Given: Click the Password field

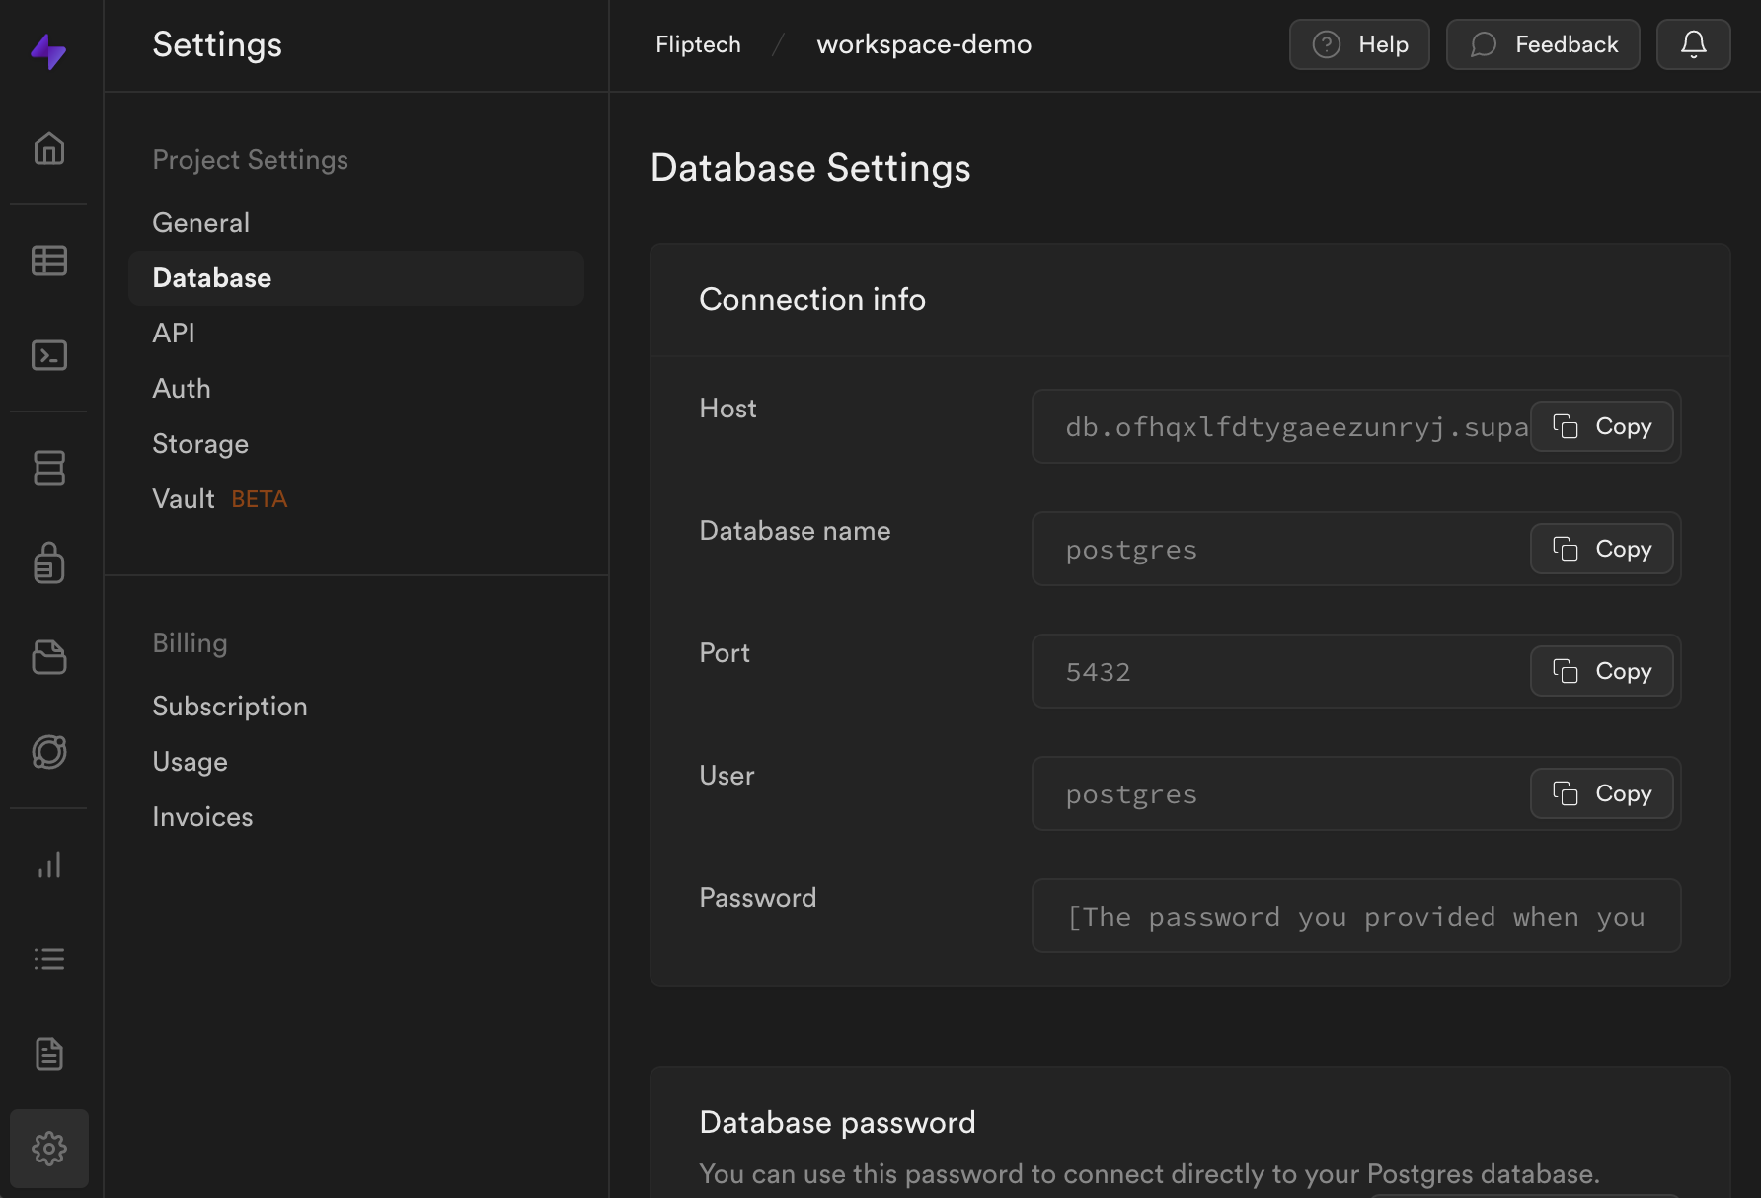Looking at the screenshot, I should tap(1355, 916).
